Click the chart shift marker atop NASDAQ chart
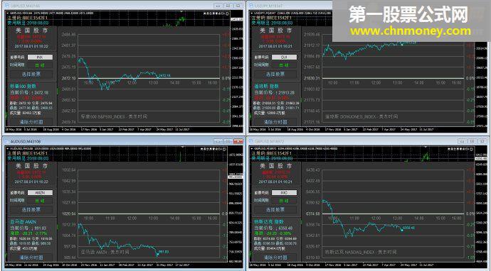Screen dimensions: 491x271 tap(426, 148)
